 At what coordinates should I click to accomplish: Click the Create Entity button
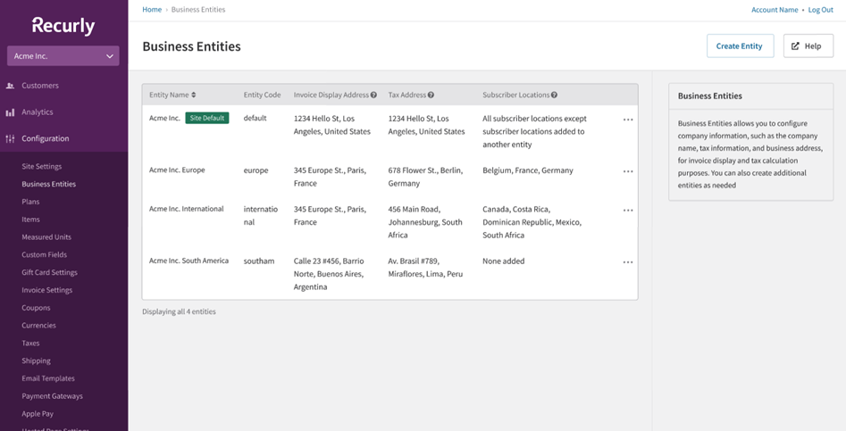(741, 46)
